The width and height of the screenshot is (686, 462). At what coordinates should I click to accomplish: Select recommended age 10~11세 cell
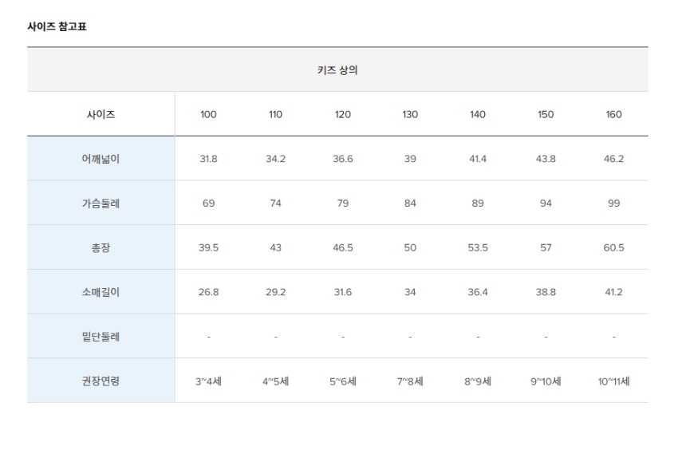[x=613, y=381]
